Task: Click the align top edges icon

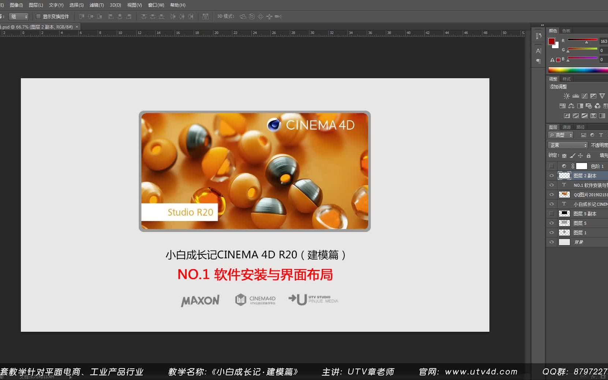Action: tap(82, 16)
